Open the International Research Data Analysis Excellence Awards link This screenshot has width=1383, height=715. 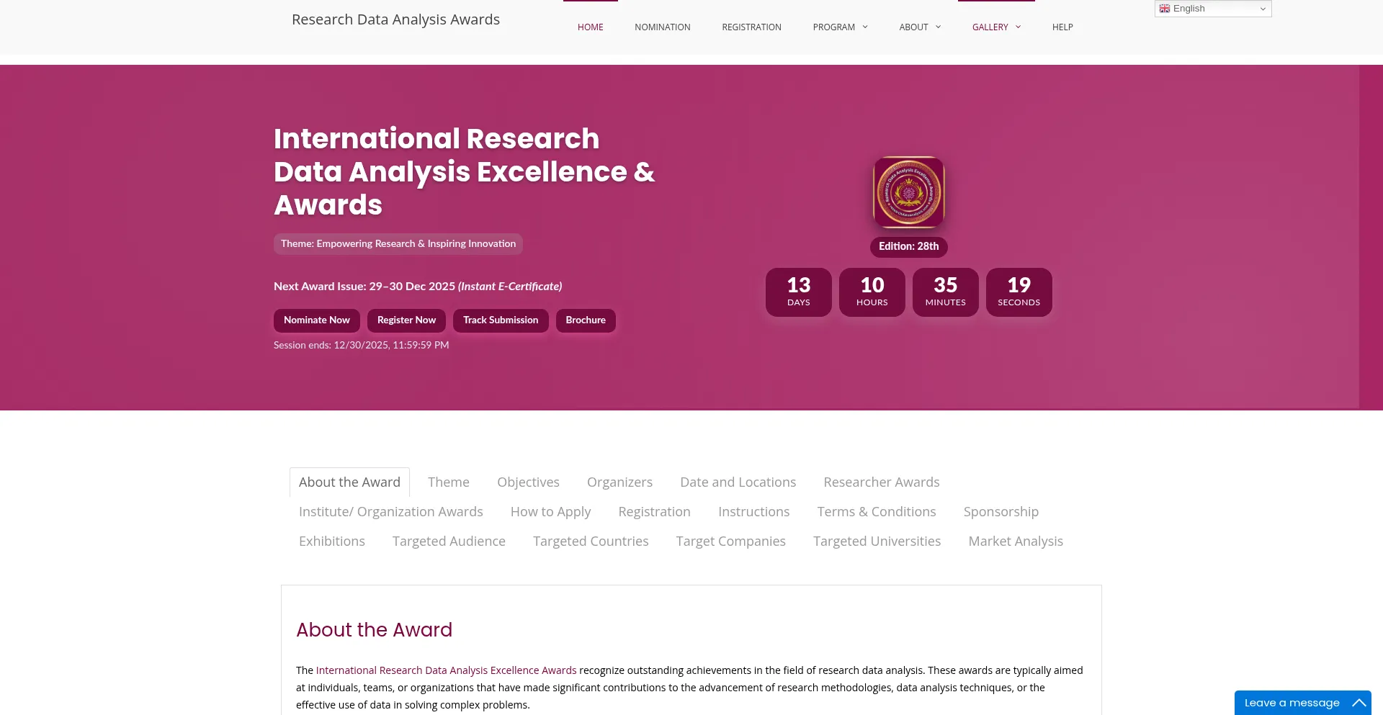point(446,670)
